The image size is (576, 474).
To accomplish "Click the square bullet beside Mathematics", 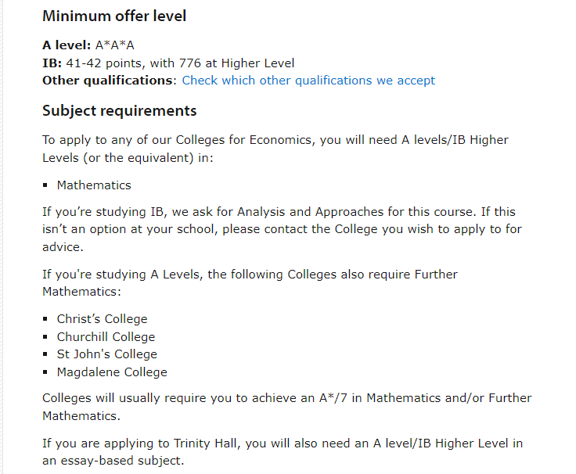I will tap(45, 185).
